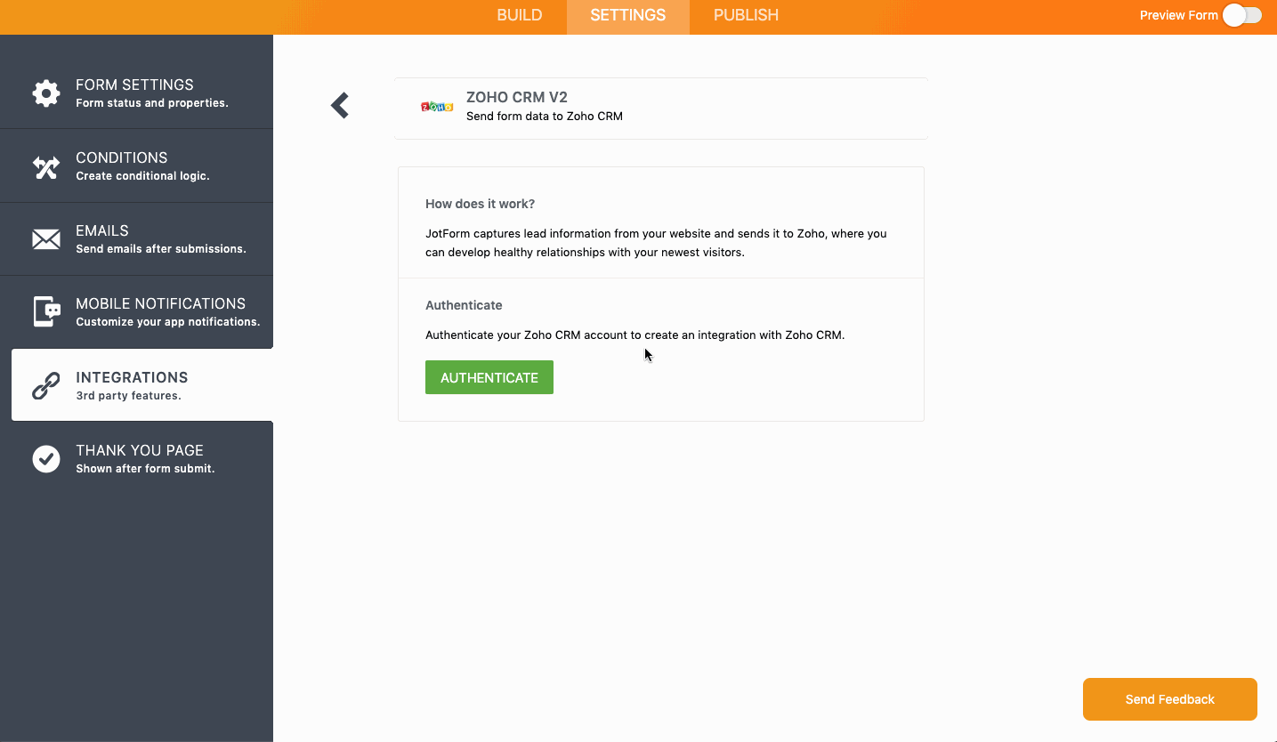Select Emails sidebar item
The image size is (1277, 742).
pos(136,238)
